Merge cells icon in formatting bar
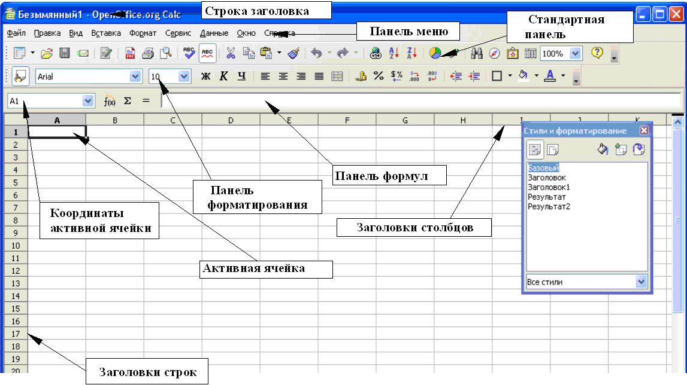 [x=337, y=77]
